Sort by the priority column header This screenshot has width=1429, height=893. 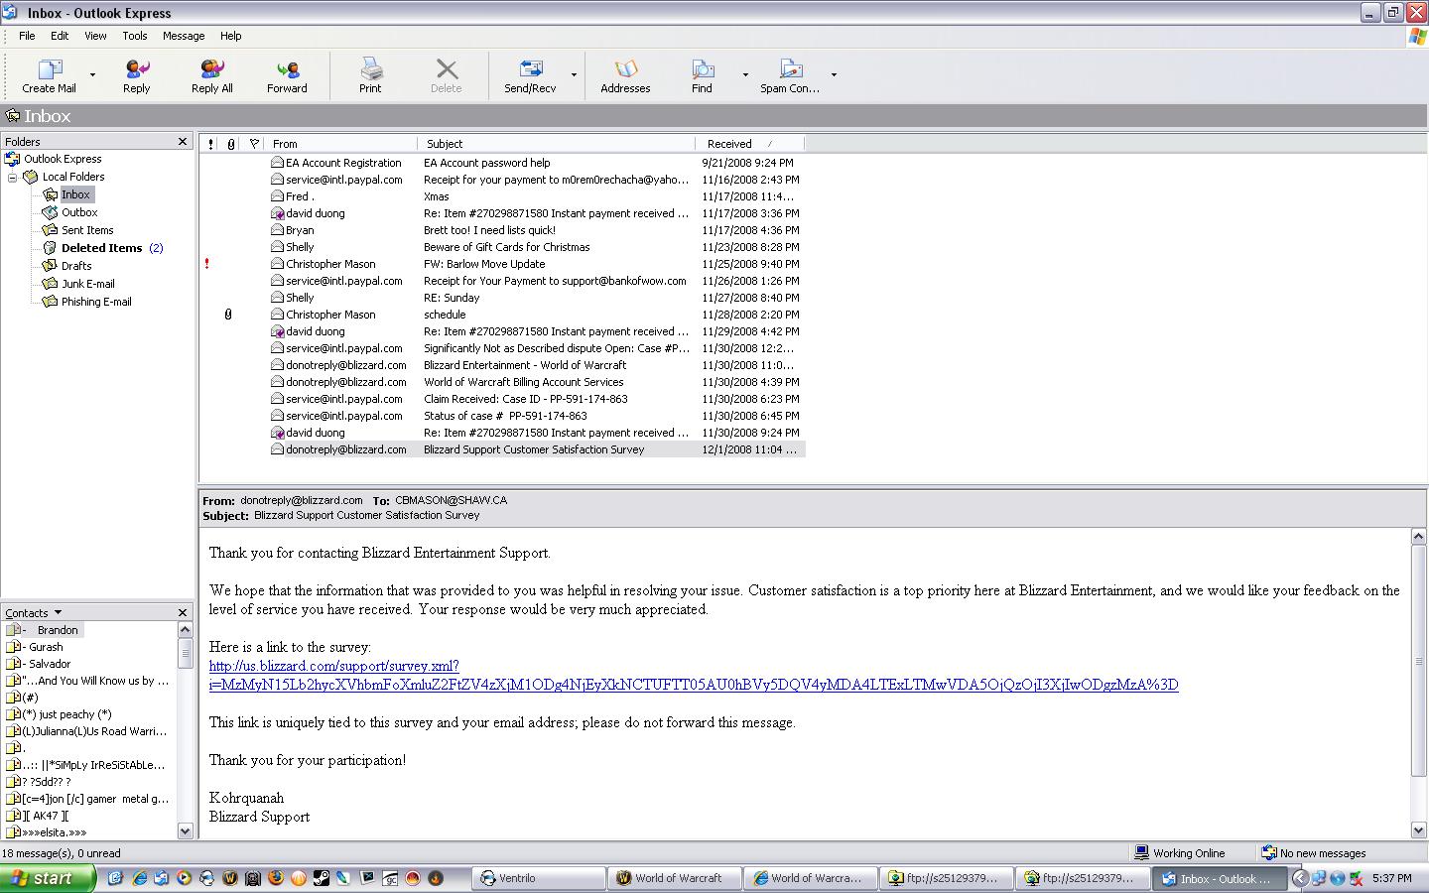coord(210,144)
